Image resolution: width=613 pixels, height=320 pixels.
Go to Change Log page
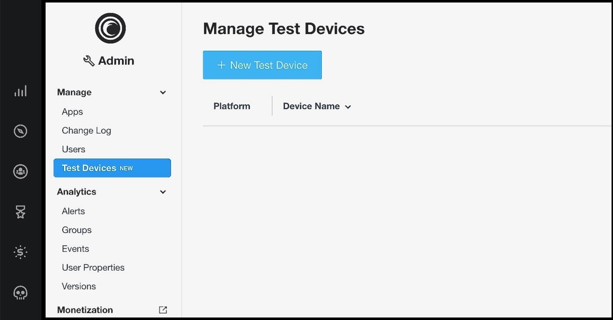[x=86, y=130]
